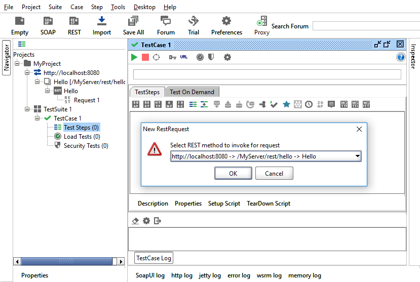This screenshot has width=420, height=282.
Task: Create load test from the gauge icon
Action: tap(200, 57)
